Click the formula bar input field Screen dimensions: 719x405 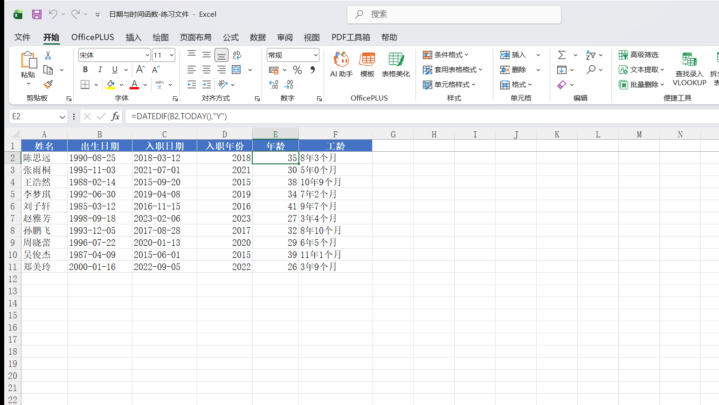pos(422,116)
